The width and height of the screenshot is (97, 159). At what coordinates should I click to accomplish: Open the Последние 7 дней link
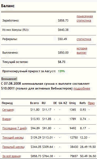(14, 128)
